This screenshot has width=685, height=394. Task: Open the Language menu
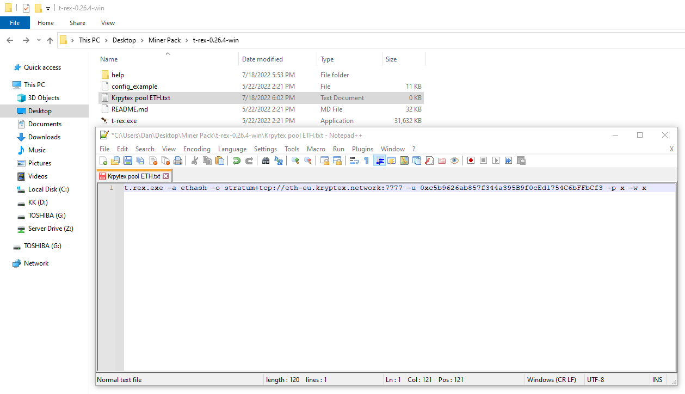pyautogui.click(x=232, y=149)
